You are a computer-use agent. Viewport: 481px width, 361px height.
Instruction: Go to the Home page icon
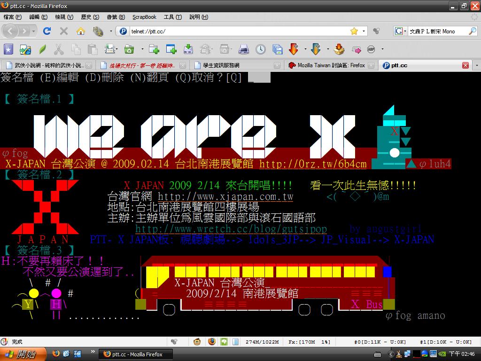pyautogui.click(x=81, y=31)
